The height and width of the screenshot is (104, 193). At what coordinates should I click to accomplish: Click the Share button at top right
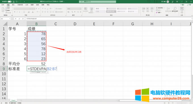189,5
